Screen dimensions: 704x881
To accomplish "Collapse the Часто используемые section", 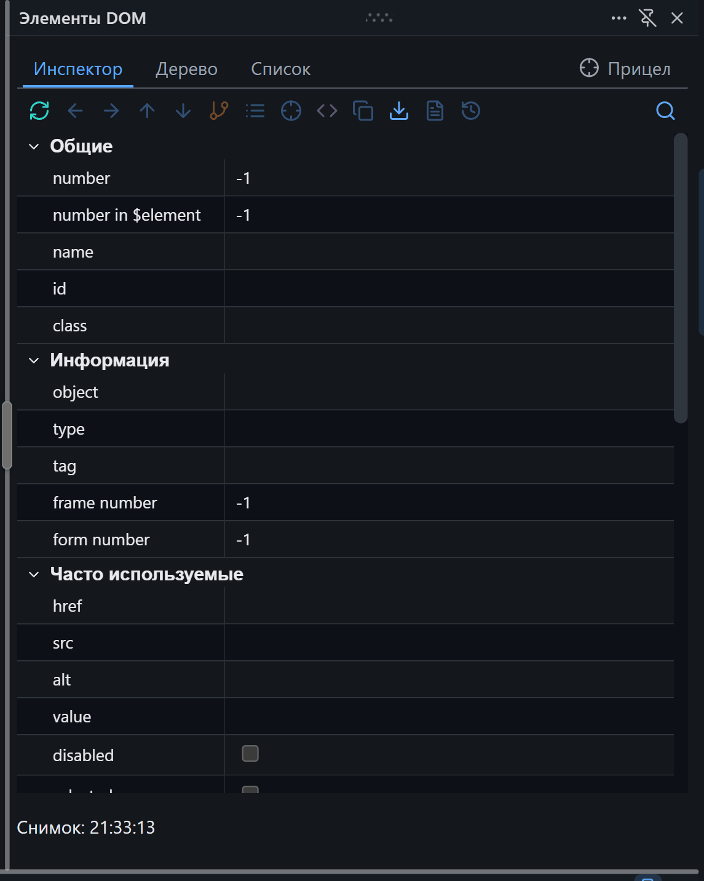I will [34, 574].
